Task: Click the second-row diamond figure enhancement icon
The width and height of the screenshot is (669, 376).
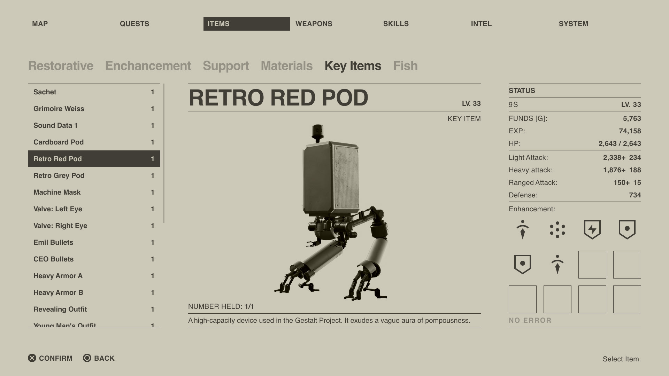Action: [x=557, y=264]
